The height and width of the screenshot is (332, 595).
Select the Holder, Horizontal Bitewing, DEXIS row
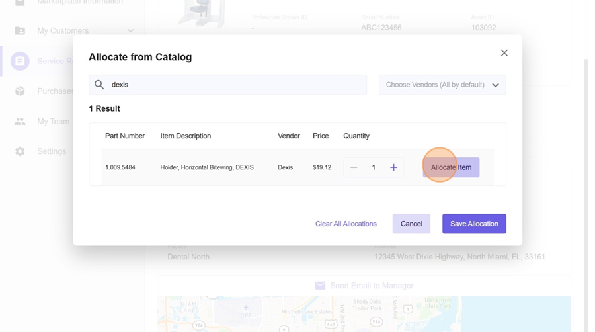[x=206, y=167]
